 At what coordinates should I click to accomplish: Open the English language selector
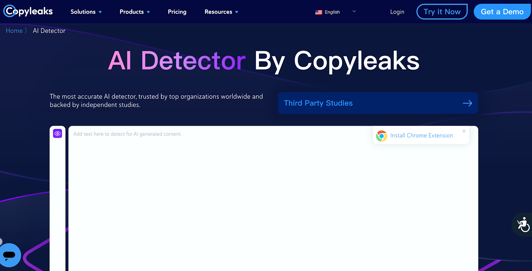pos(336,12)
